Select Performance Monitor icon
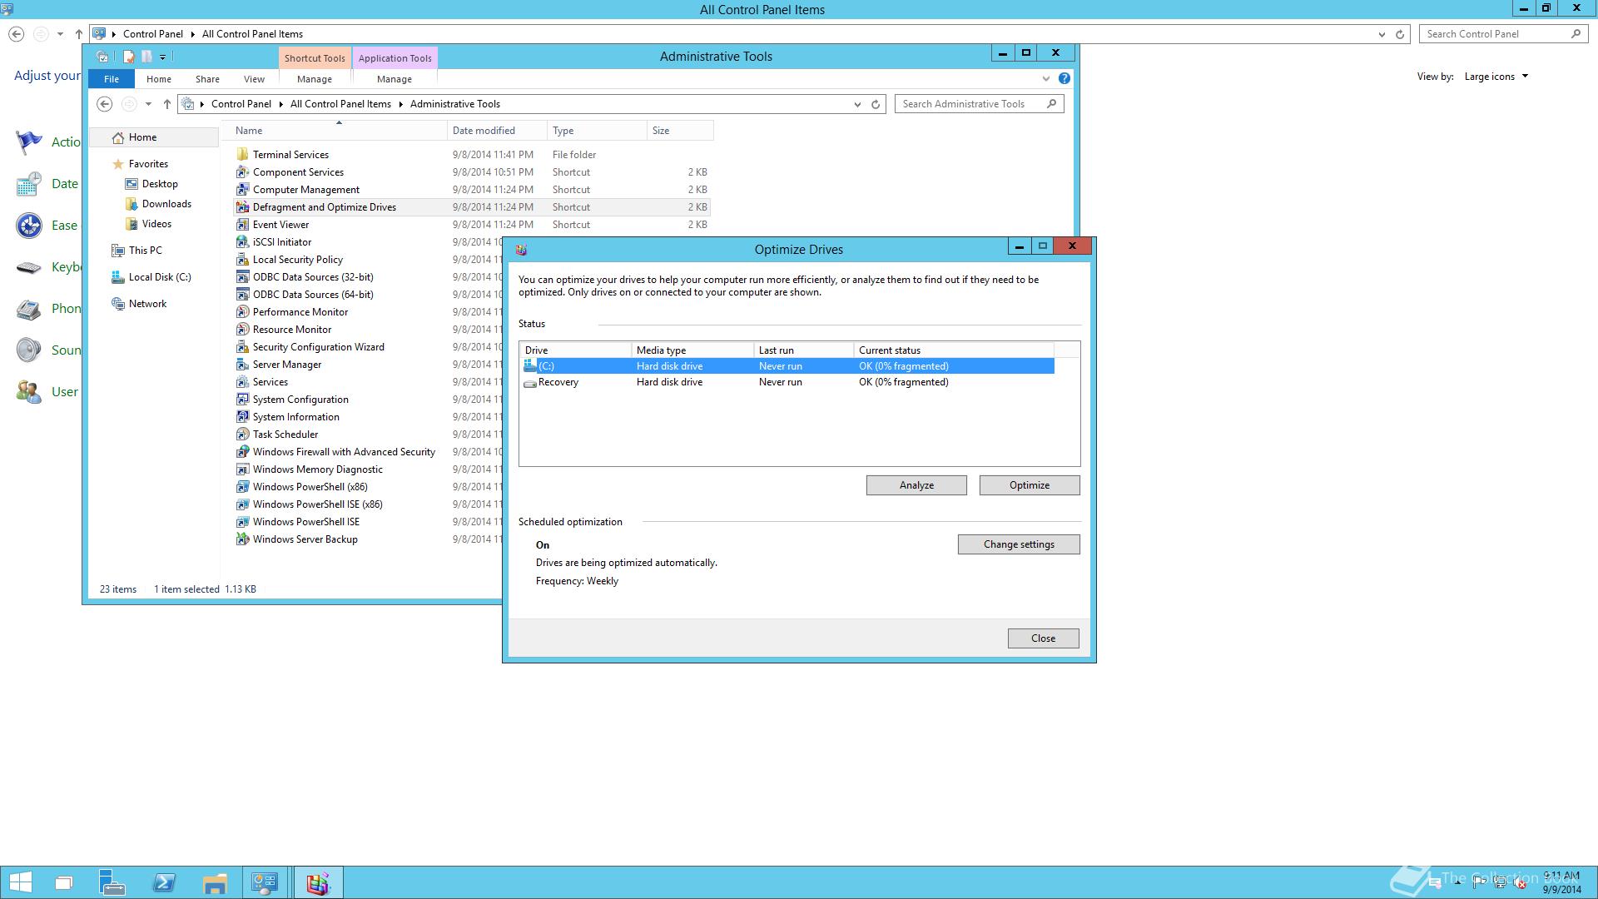 click(242, 312)
